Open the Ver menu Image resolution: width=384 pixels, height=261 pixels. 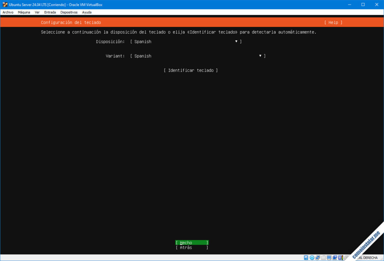(x=37, y=12)
